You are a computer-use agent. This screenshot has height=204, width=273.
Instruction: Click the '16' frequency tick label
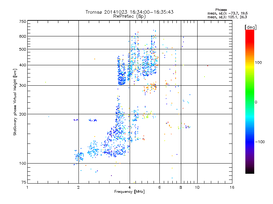click(x=232, y=187)
